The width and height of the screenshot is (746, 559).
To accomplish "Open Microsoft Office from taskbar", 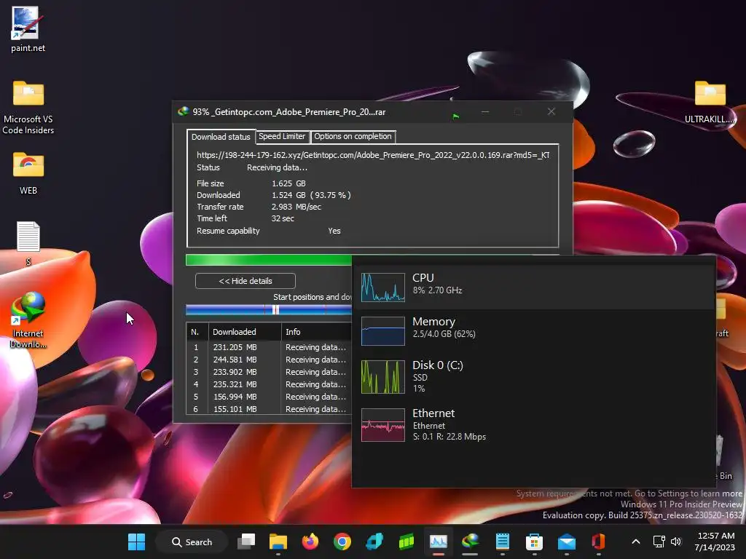I will 599,542.
